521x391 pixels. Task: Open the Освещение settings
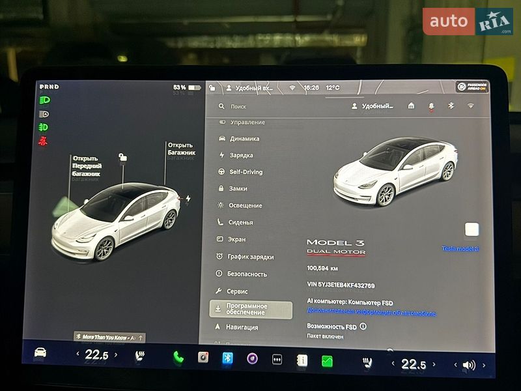pyautogui.click(x=240, y=205)
